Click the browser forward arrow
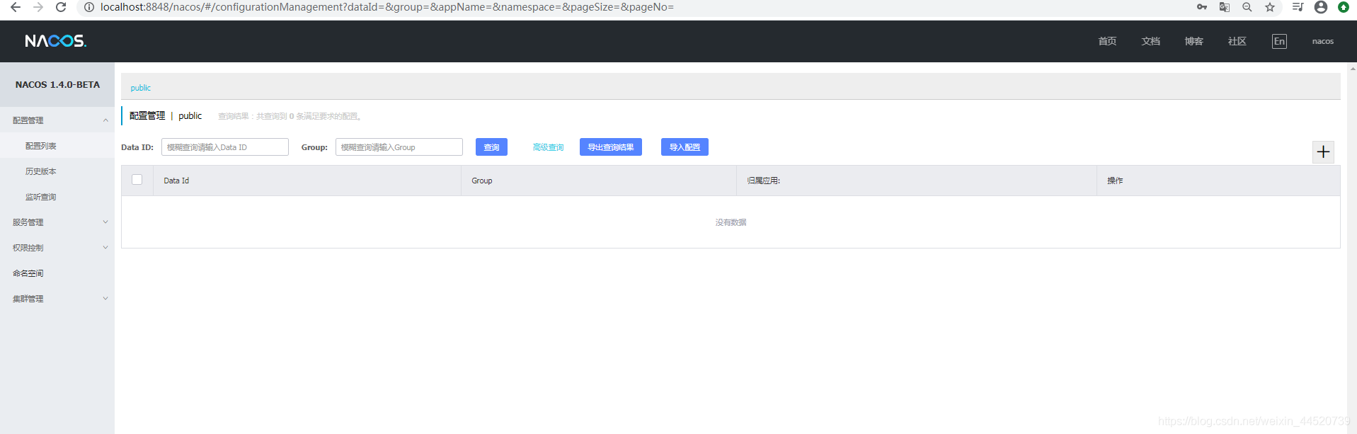1357x434 pixels. click(x=38, y=7)
